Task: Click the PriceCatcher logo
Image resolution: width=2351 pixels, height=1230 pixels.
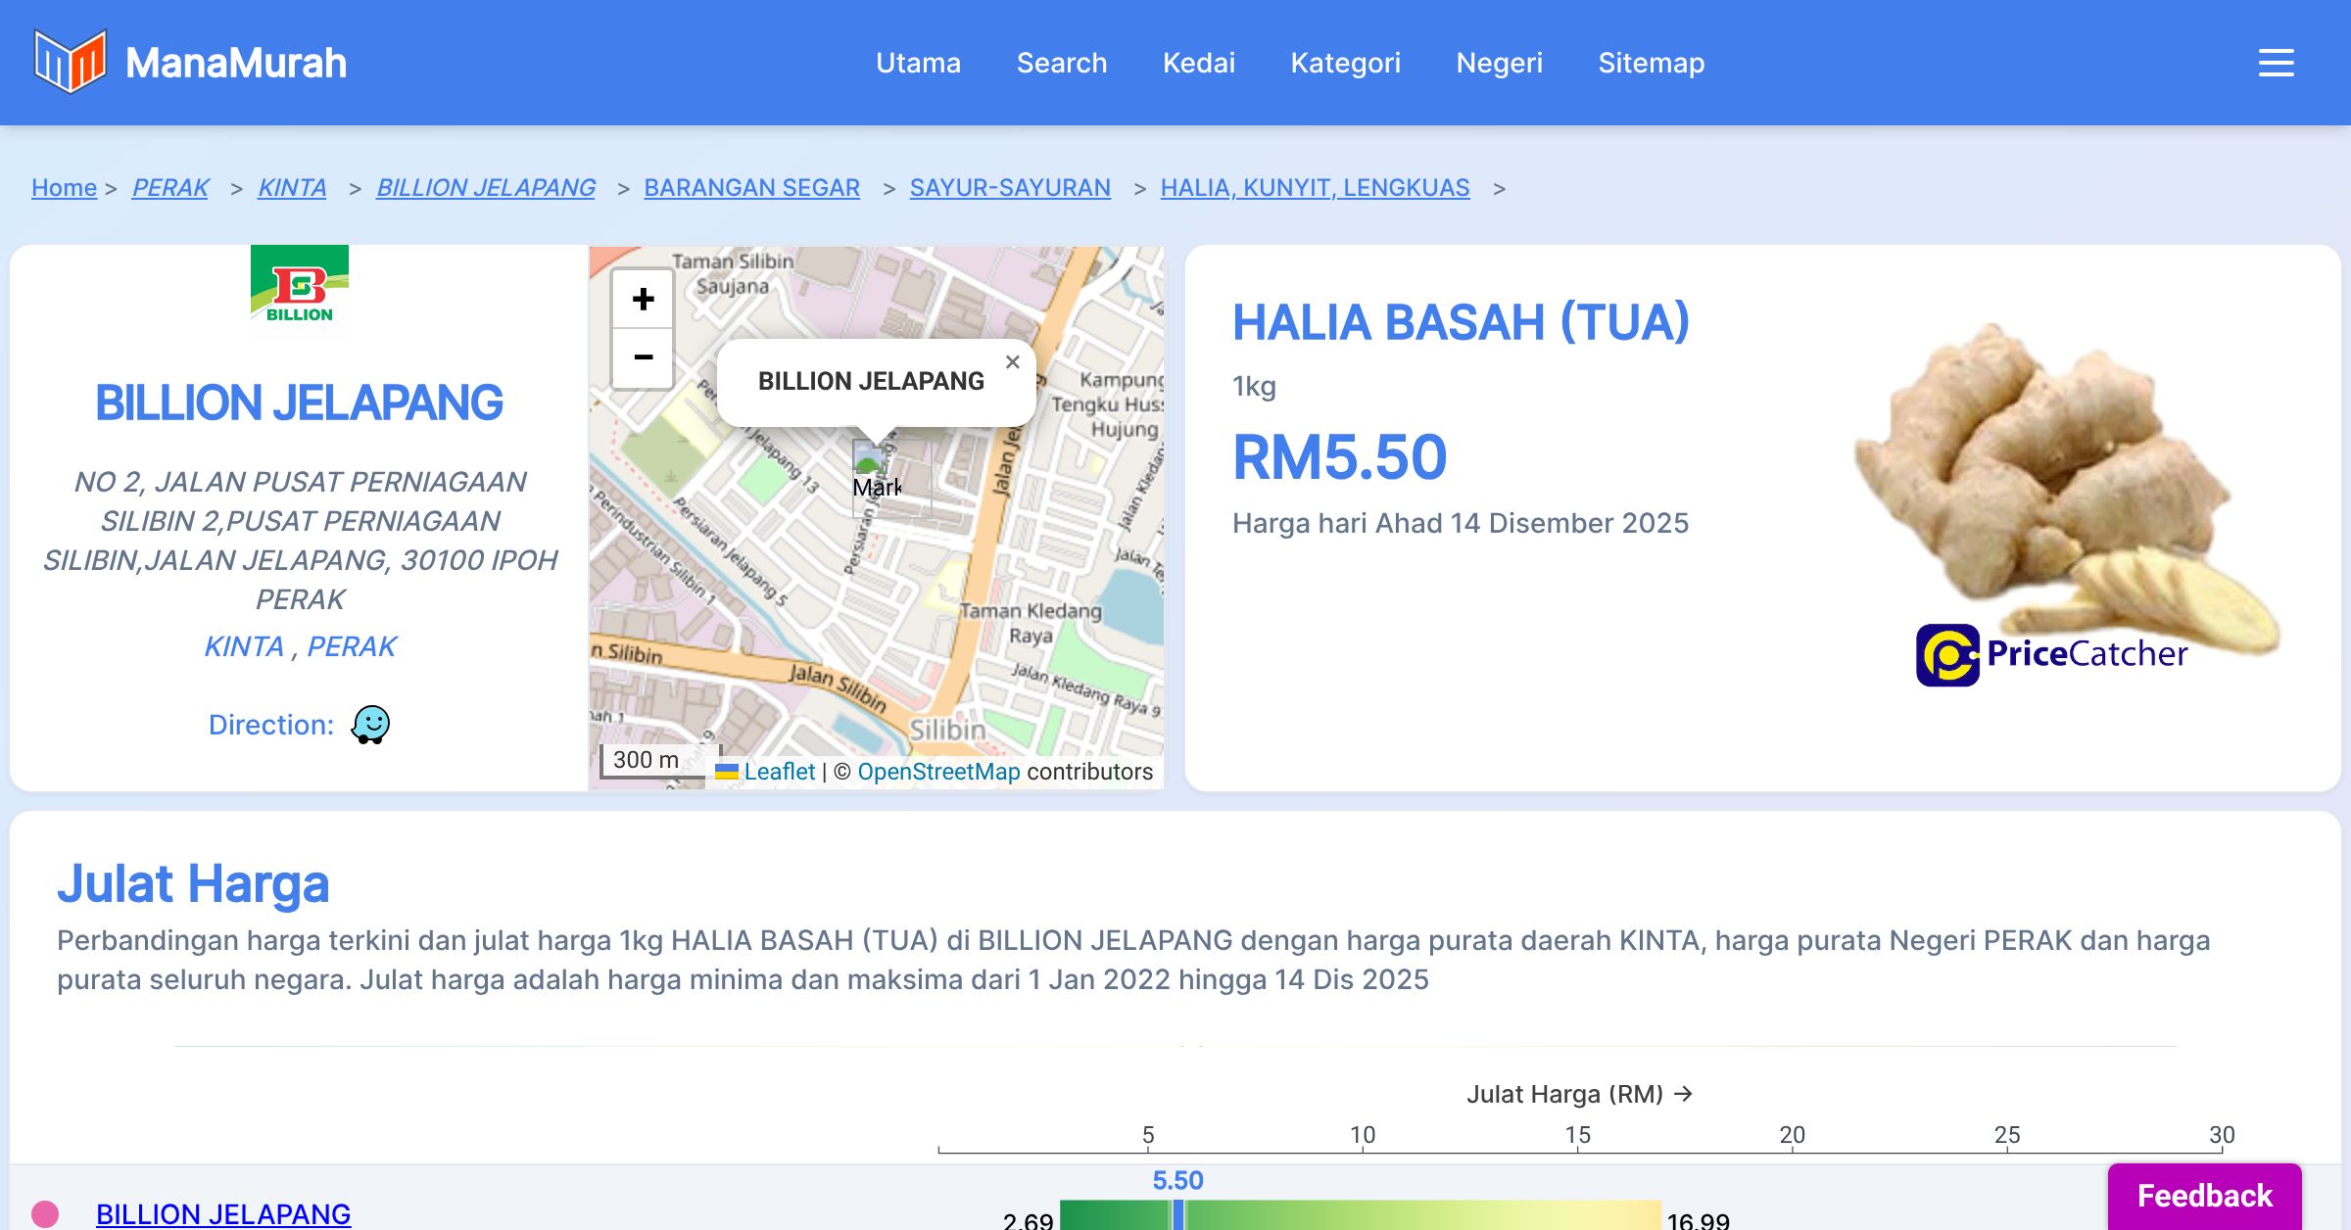Action: (2051, 654)
